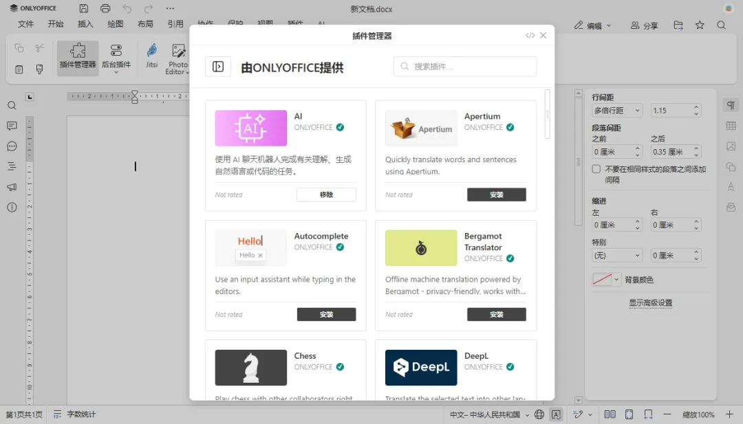Open the search panel in left sidebar
Viewport: 743px width, 424px height.
pyautogui.click(x=12, y=106)
